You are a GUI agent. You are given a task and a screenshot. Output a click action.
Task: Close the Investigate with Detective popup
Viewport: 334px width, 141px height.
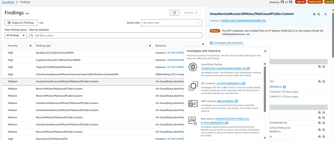point(265,51)
